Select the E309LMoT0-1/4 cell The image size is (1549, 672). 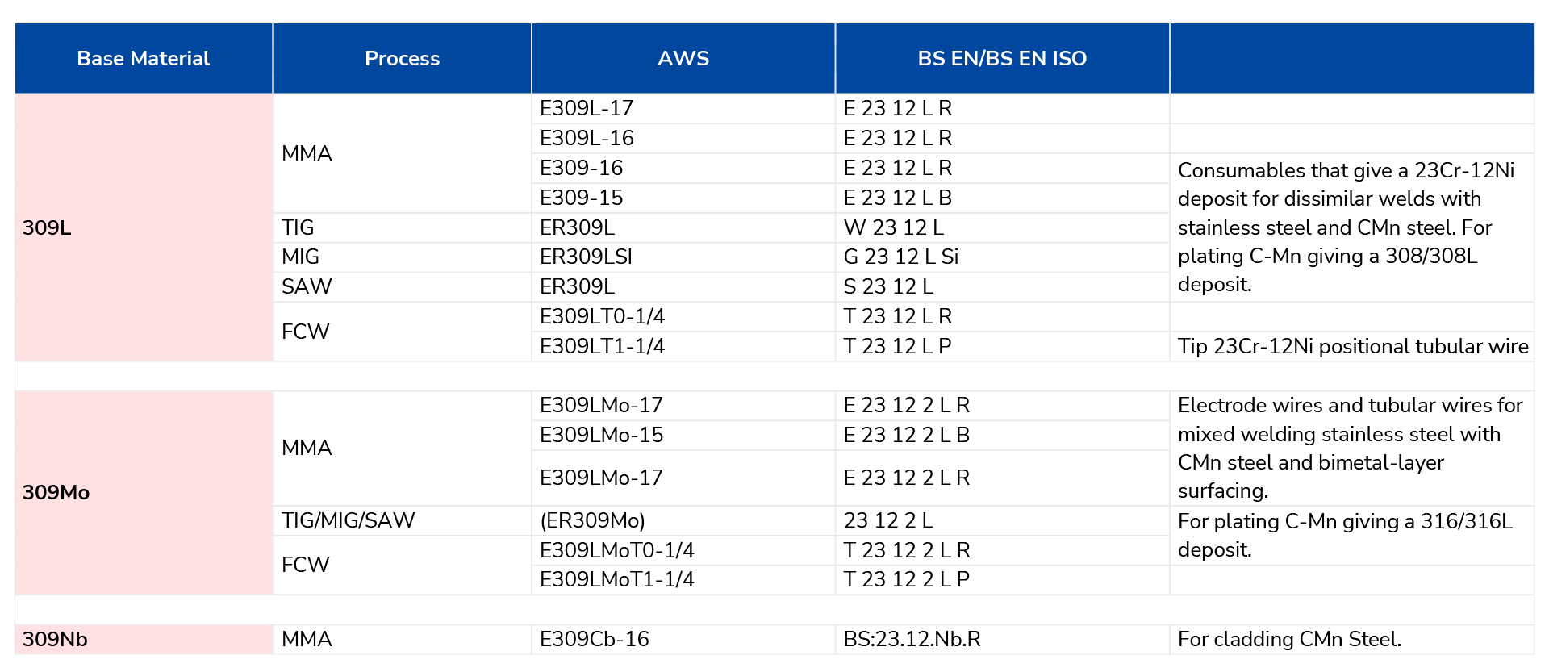[x=683, y=550]
